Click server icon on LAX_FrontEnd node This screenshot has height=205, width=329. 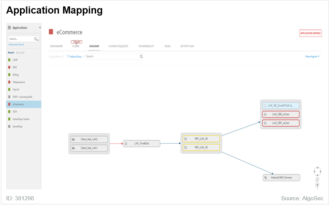pyautogui.click(x=126, y=144)
